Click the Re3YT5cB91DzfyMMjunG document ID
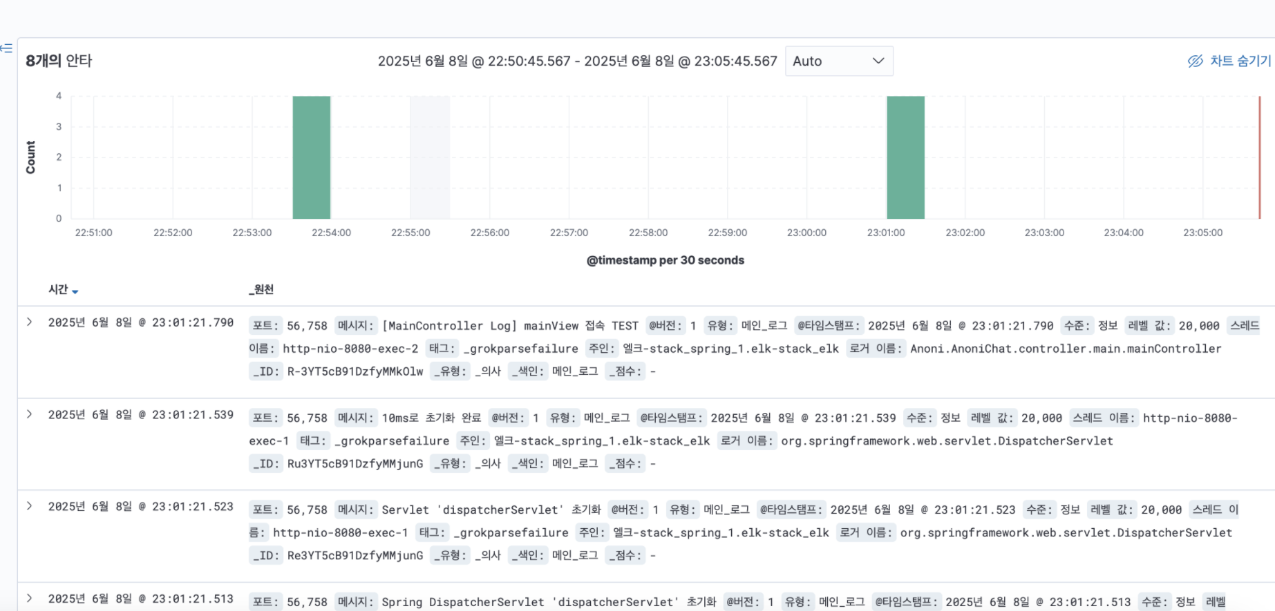The width and height of the screenshot is (1275, 611). tap(355, 555)
